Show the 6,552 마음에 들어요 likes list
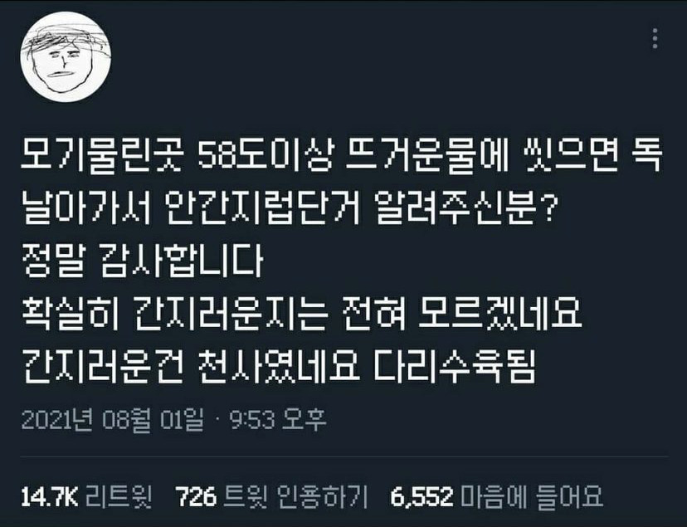687x527 pixels. point(496,497)
